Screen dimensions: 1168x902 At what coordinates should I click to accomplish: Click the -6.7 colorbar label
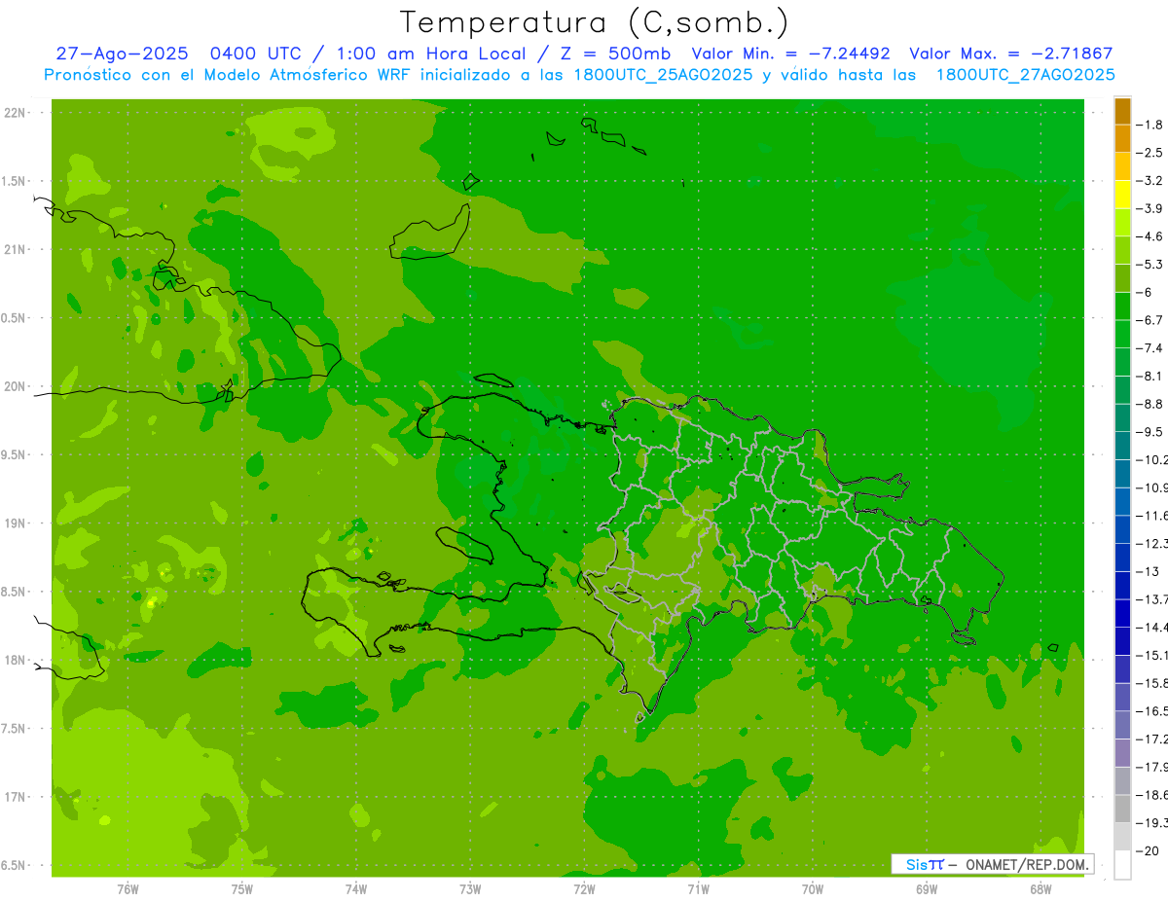click(x=1150, y=320)
